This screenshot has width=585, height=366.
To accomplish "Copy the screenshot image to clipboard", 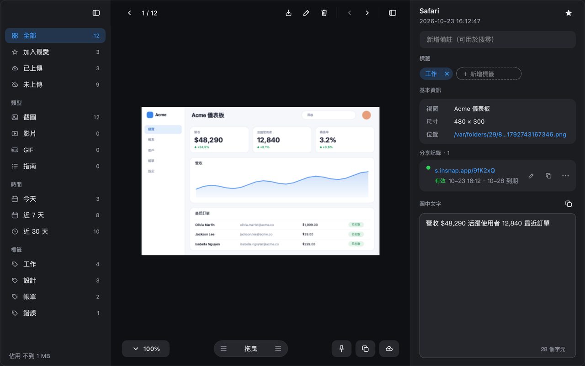I will point(365,349).
